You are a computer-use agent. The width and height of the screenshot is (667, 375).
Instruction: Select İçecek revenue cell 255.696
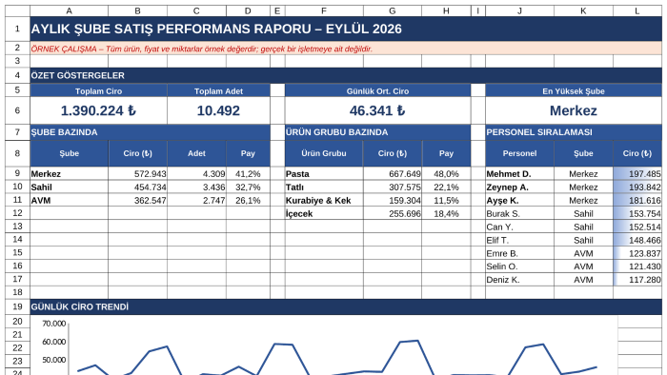(x=393, y=213)
